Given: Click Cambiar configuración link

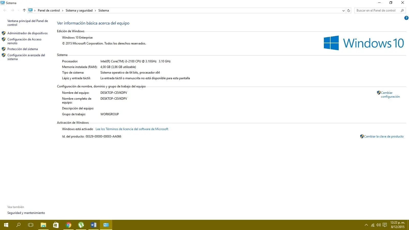Looking at the screenshot, I should coord(390,95).
